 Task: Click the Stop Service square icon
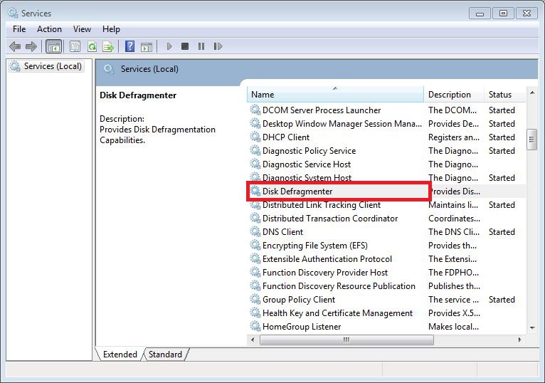(185, 46)
